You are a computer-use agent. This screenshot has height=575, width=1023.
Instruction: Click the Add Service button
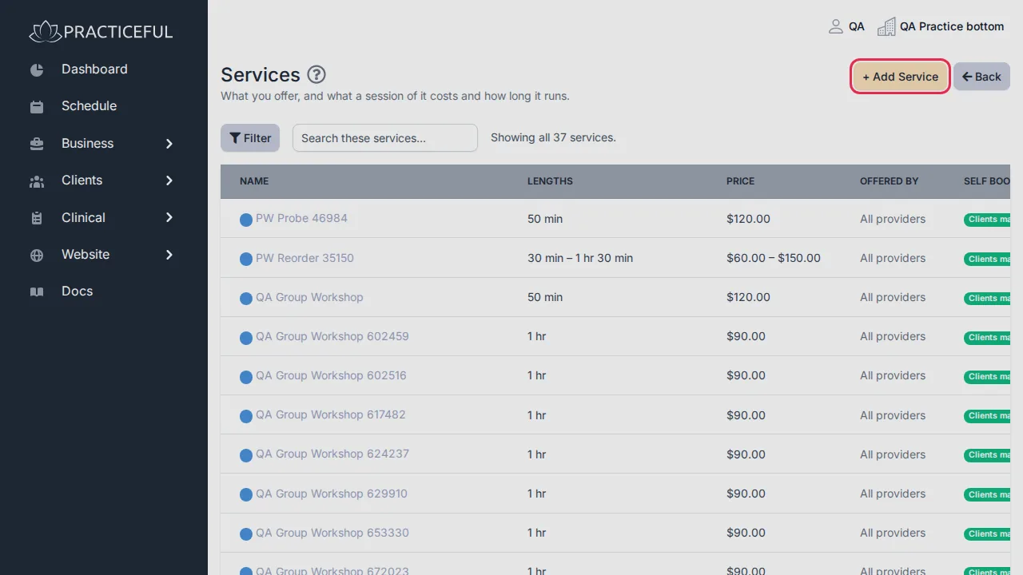pos(900,77)
